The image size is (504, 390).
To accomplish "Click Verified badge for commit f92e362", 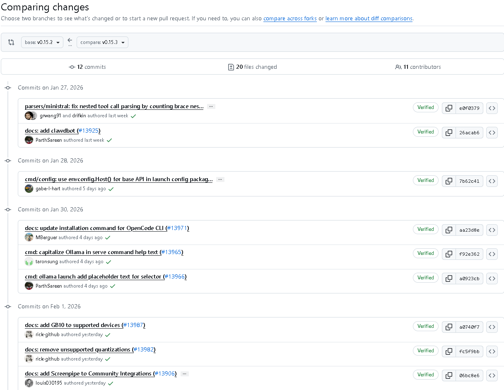I will tap(425, 253).
